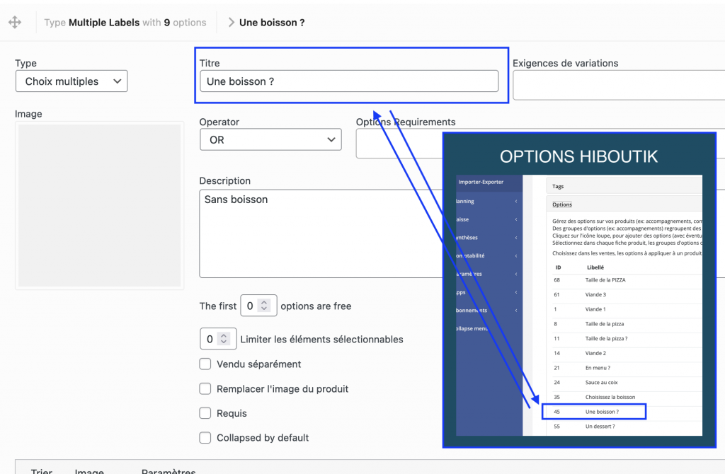Click the drag handle move icon

pos(15,23)
